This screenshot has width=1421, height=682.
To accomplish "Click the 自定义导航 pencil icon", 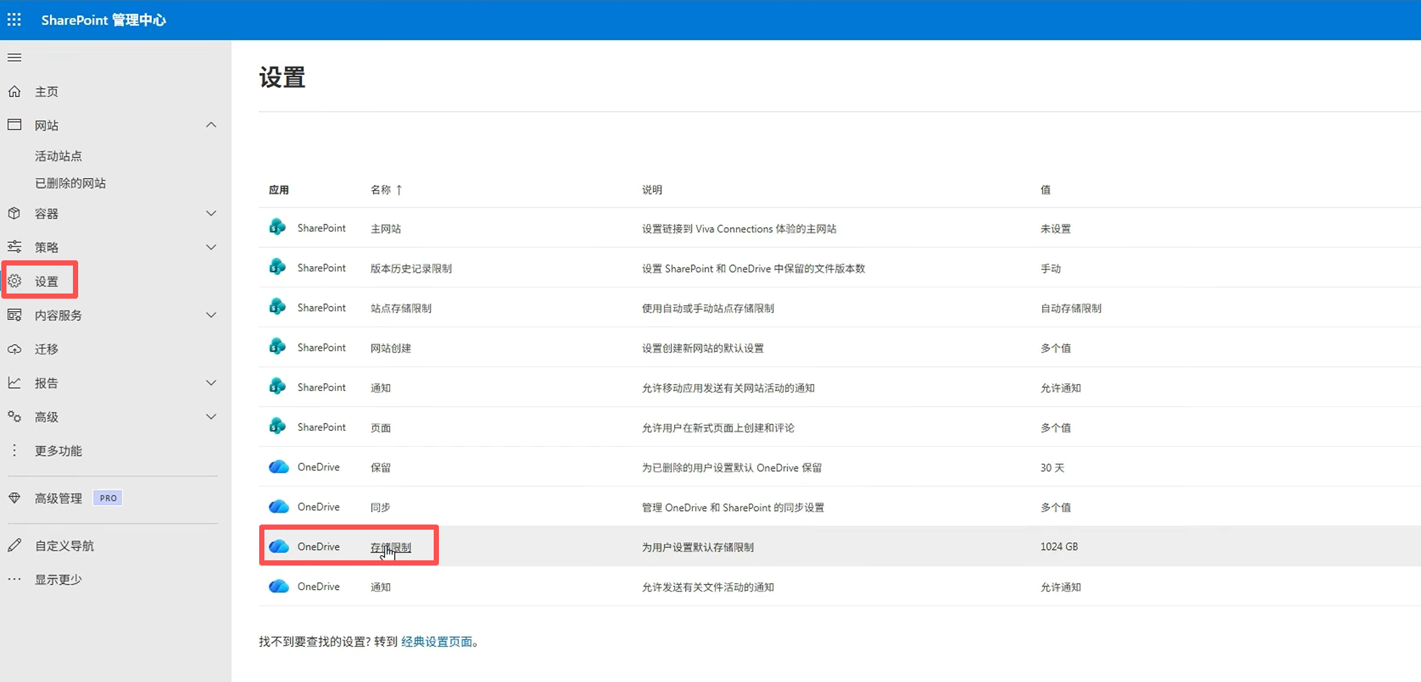I will click(14, 545).
